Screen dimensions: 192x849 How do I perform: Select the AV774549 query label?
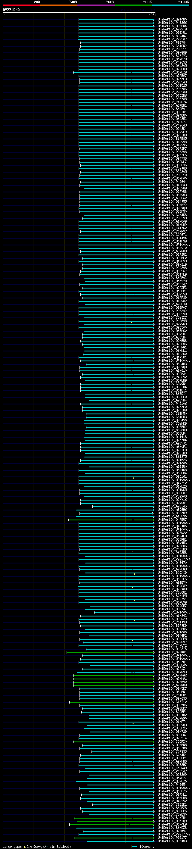pos(11,10)
